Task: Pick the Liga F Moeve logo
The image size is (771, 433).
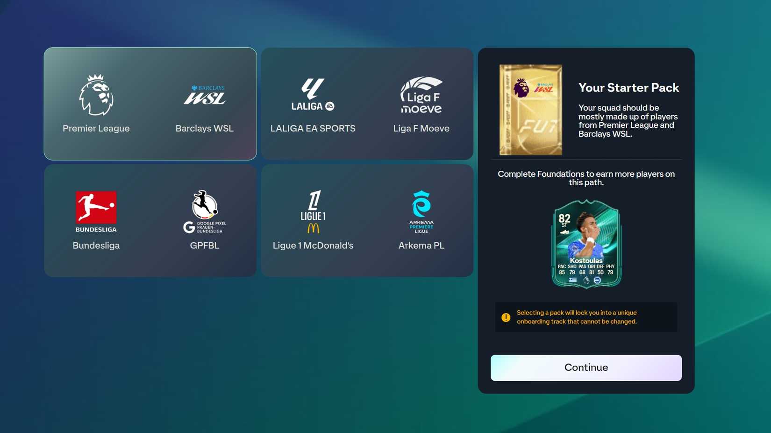Action: 421,95
